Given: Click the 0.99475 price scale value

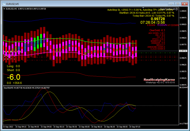Looking at the screenshot, I should coord(183,85).
